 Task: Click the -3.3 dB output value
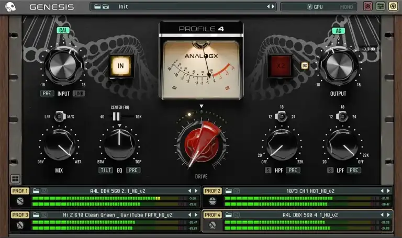[368, 49]
